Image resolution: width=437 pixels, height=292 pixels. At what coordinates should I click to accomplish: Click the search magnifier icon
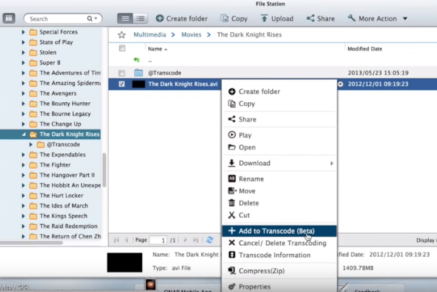pyautogui.click(x=89, y=19)
